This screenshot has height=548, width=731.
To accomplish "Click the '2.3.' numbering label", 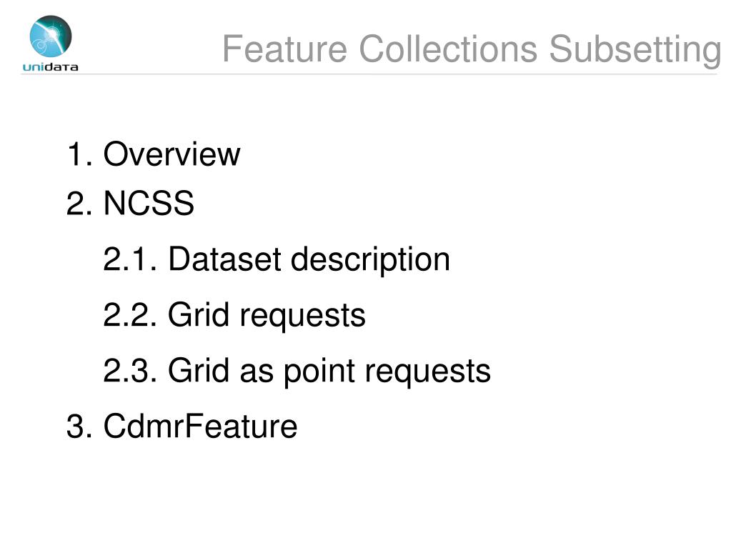I will [x=130, y=371].
